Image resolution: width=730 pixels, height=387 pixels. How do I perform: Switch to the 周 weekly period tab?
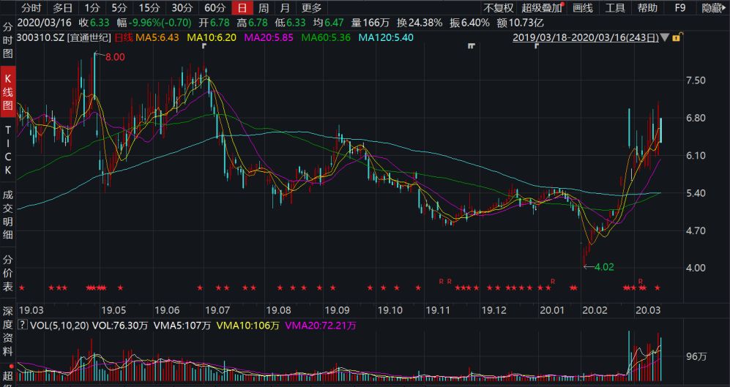[263, 8]
